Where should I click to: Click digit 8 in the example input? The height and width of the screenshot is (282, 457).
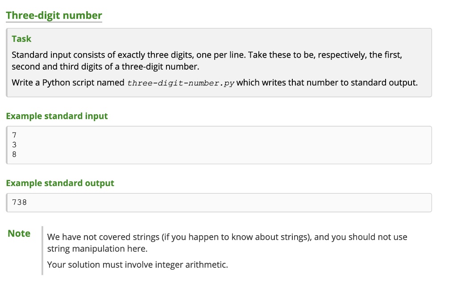[14, 154]
